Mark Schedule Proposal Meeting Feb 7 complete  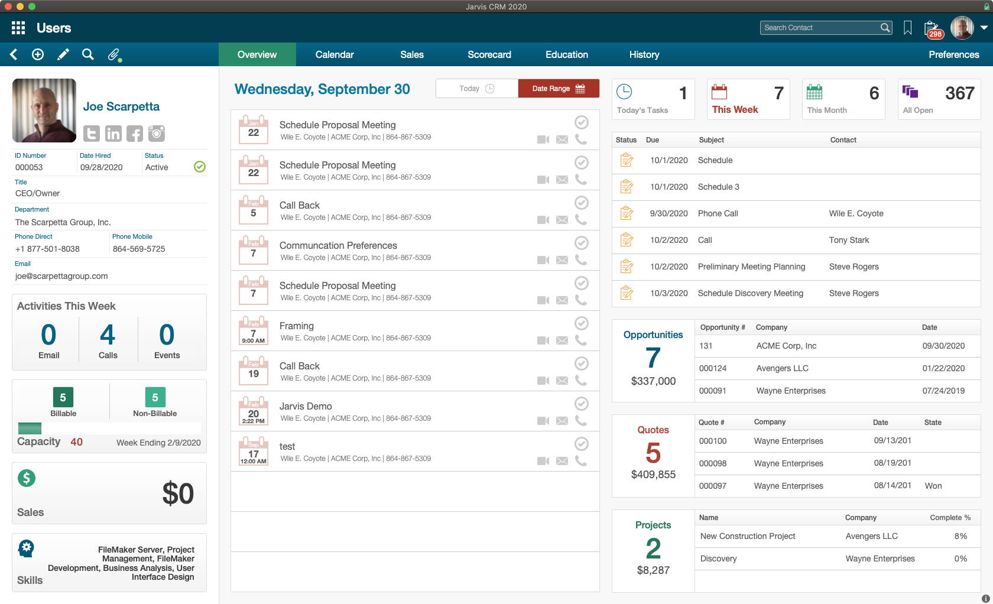point(582,283)
